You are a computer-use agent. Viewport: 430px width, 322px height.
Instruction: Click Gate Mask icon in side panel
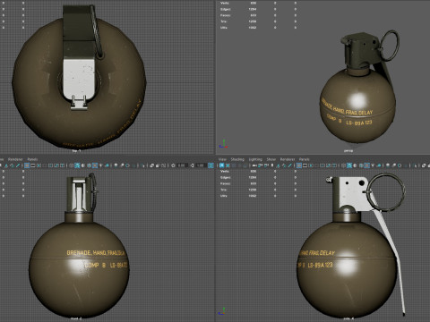pos(316,165)
